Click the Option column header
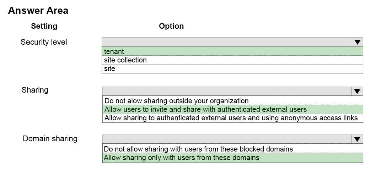The width and height of the screenshot is (381, 176). (171, 26)
